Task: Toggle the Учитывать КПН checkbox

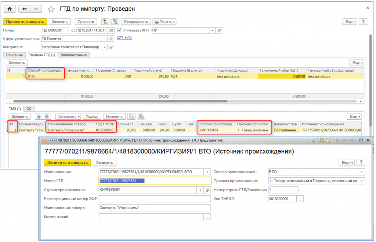Action: point(119,30)
